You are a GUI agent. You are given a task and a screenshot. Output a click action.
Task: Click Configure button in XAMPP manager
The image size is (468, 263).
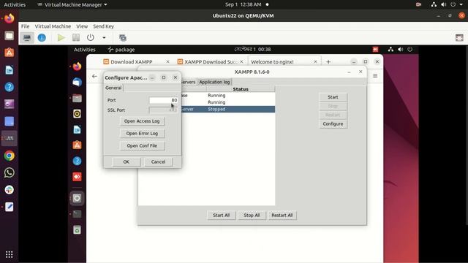(333, 123)
